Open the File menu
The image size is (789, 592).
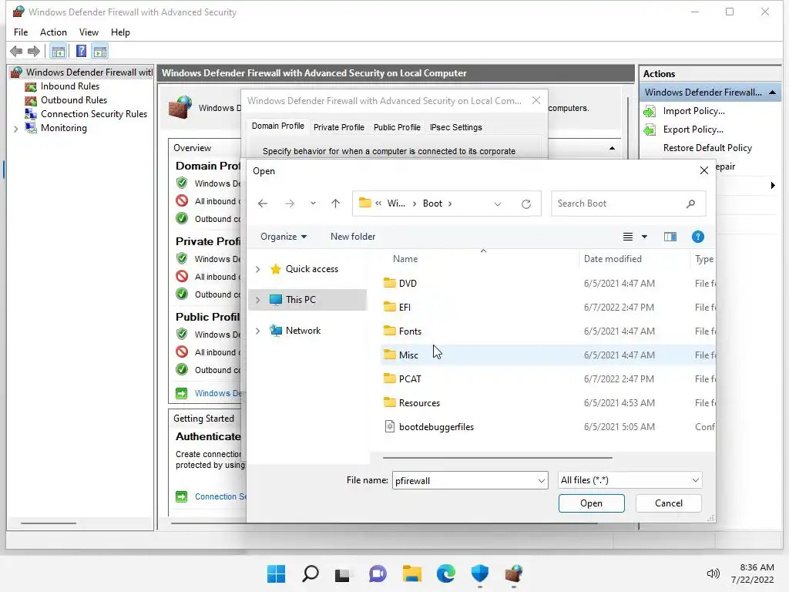[x=21, y=32]
